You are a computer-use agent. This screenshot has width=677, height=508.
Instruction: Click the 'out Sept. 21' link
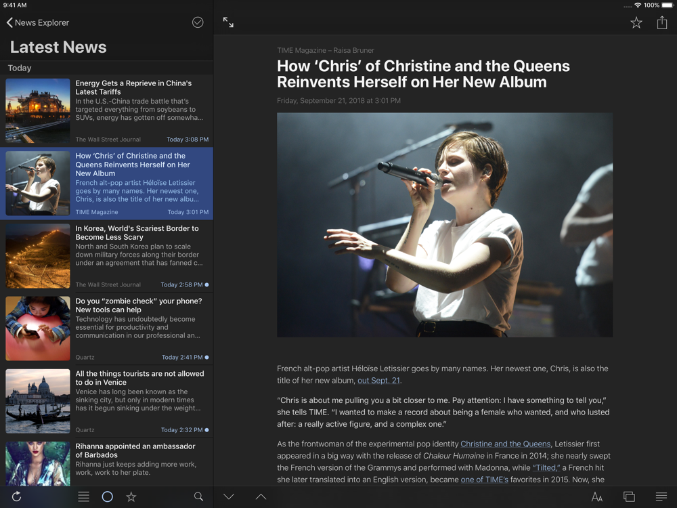(x=378, y=381)
